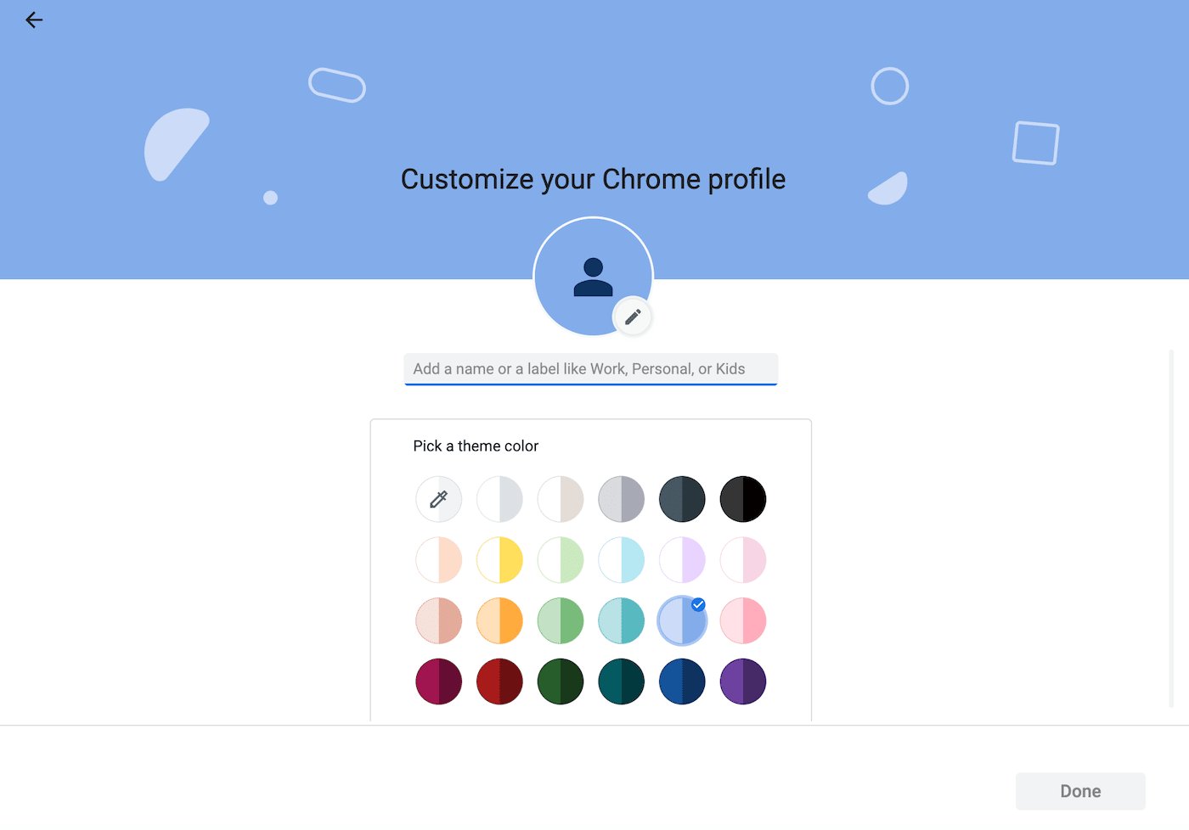1189x830 pixels.
Task: Choose the dark red theme color
Action: click(499, 681)
